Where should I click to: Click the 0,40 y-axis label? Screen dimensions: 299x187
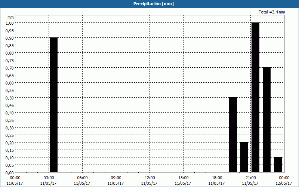pos(10,113)
